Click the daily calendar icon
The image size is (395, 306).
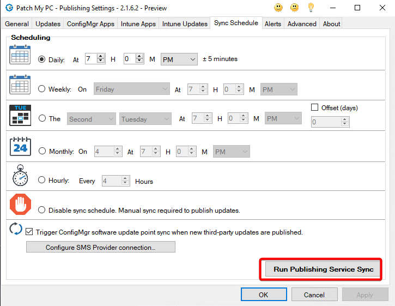click(20, 55)
